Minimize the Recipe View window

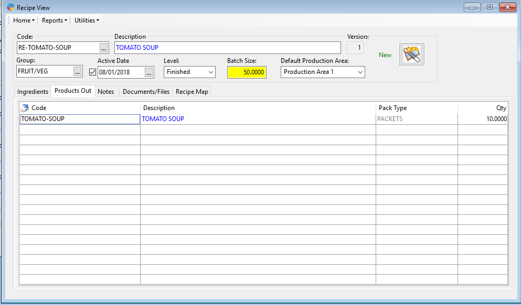tap(472, 7)
